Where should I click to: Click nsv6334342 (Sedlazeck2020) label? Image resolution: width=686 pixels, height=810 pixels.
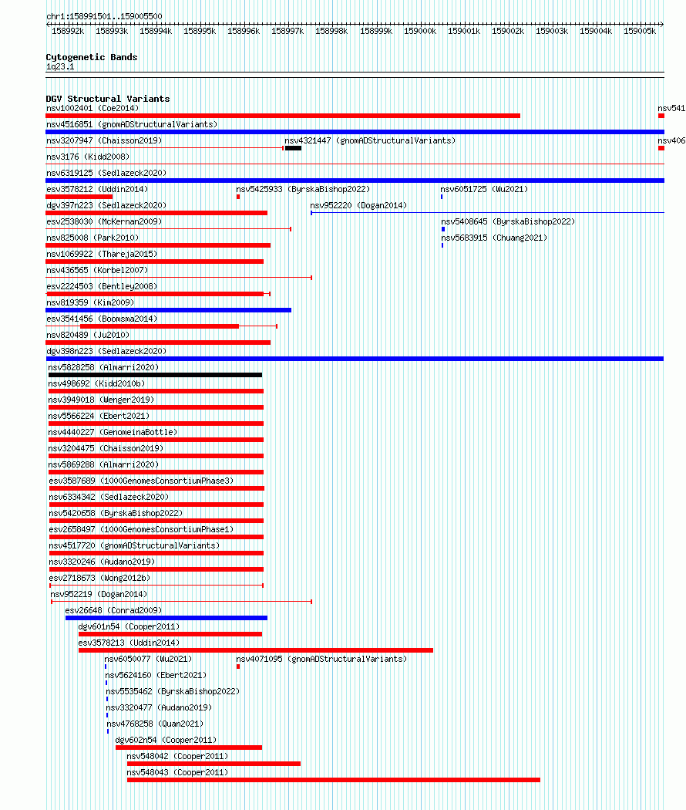tap(109, 497)
